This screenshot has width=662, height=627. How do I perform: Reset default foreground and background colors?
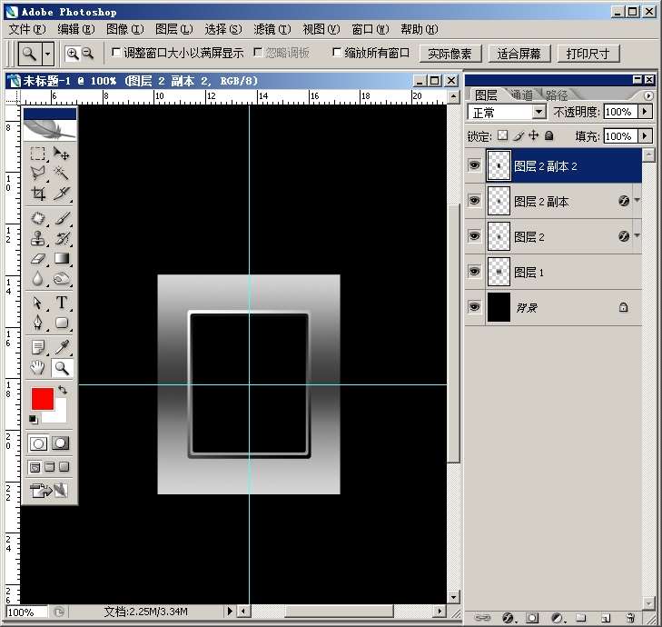(x=34, y=419)
